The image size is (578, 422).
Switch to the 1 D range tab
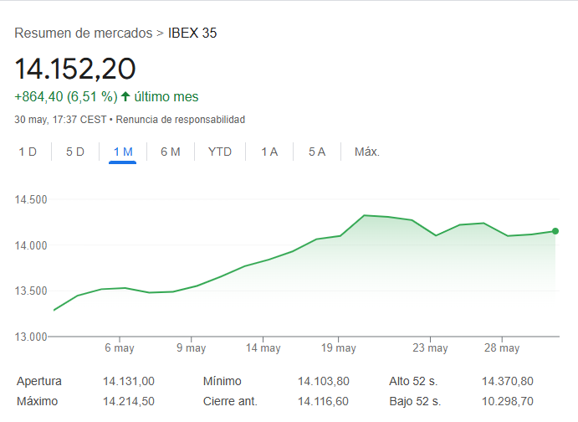coord(28,152)
